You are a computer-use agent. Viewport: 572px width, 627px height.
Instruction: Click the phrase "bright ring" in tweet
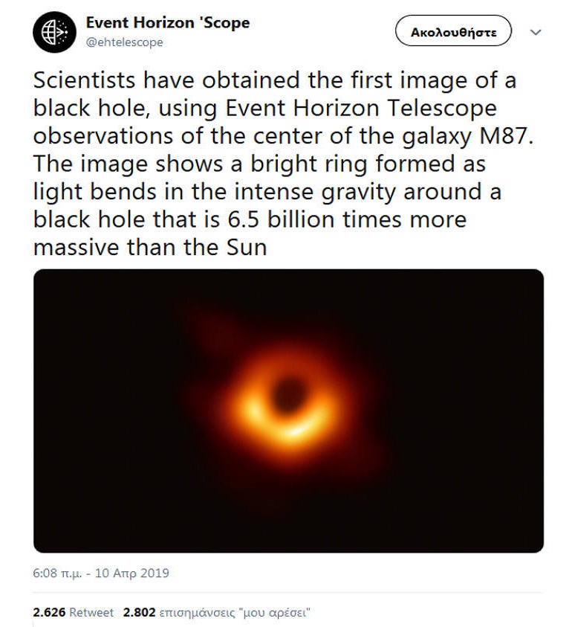(x=309, y=164)
